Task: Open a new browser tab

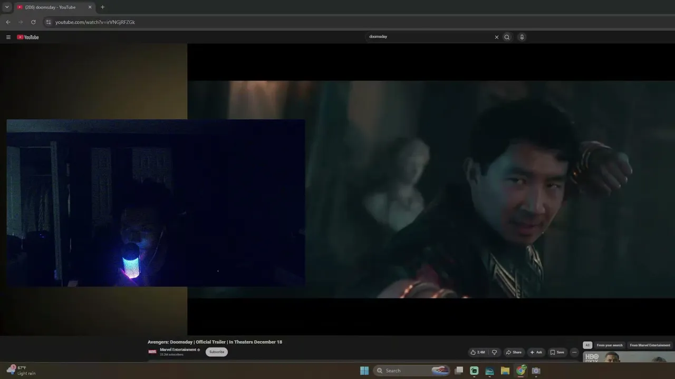Action: click(102, 7)
